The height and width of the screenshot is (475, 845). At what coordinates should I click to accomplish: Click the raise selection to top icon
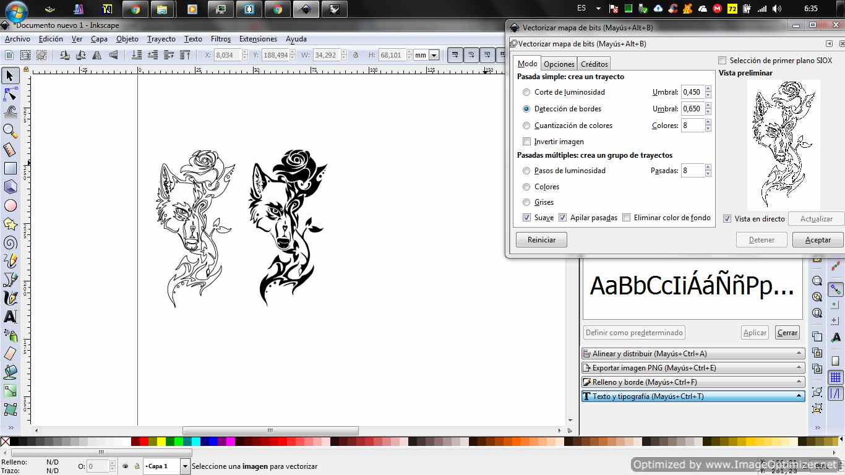(x=185, y=55)
